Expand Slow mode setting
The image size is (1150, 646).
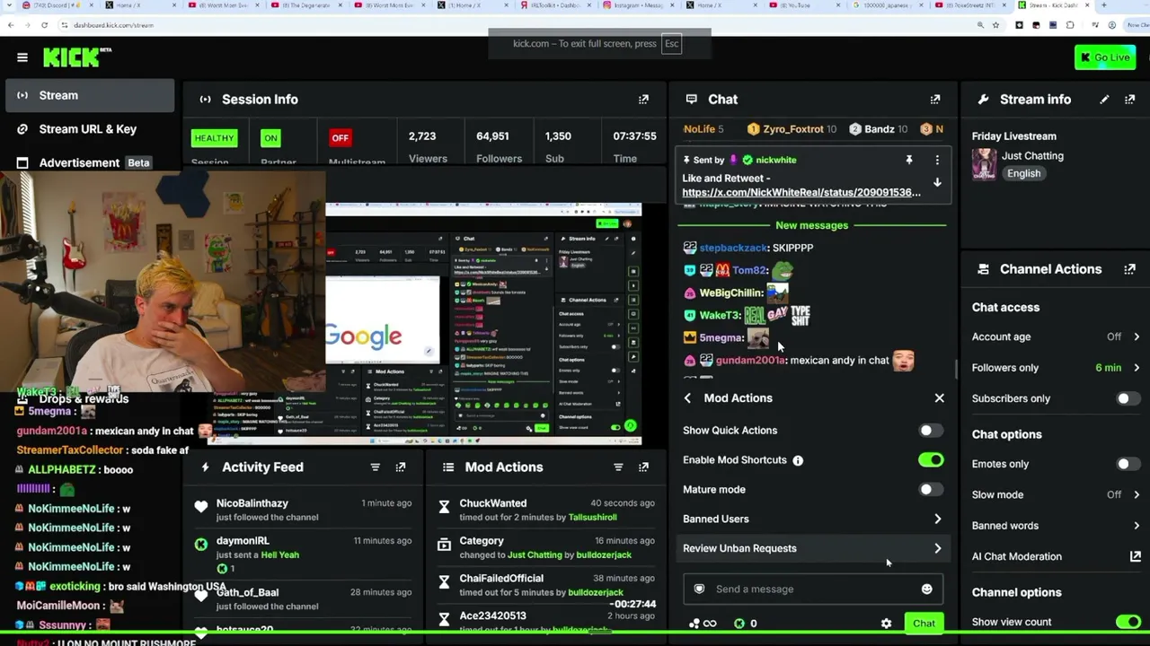point(1055,495)
